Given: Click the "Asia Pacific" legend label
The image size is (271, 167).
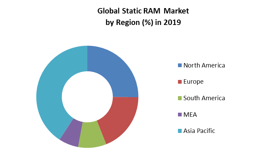Looking at the screenshot, I should click(x=199, y=131).
